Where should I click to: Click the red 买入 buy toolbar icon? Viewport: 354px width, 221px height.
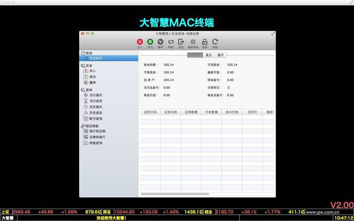click(x=140, y=42)
